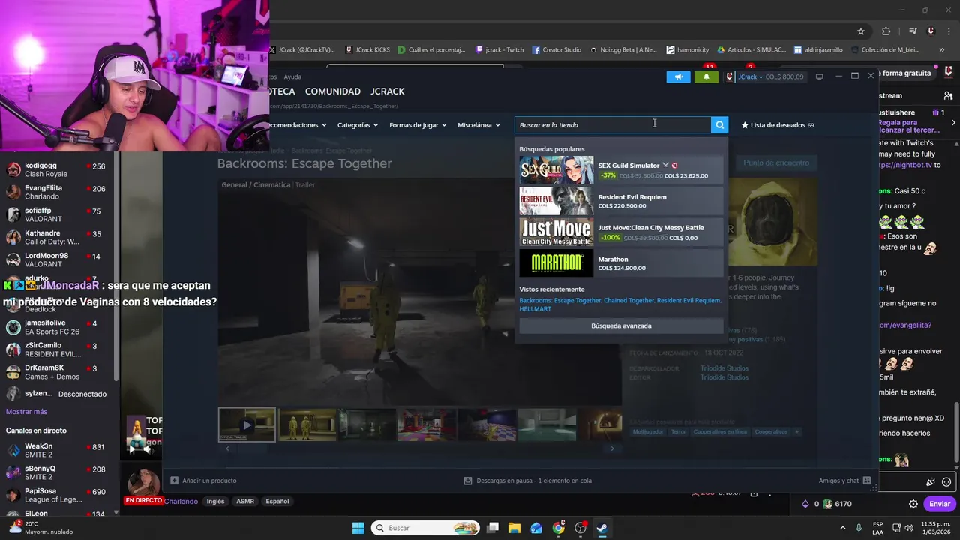The image size is (960, 540).
Task: Open Steam notifications bell button
Action: (706, 76)
